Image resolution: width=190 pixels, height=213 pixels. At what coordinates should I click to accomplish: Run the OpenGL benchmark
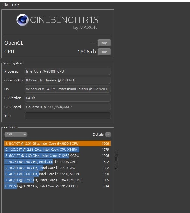coord(104,43)
